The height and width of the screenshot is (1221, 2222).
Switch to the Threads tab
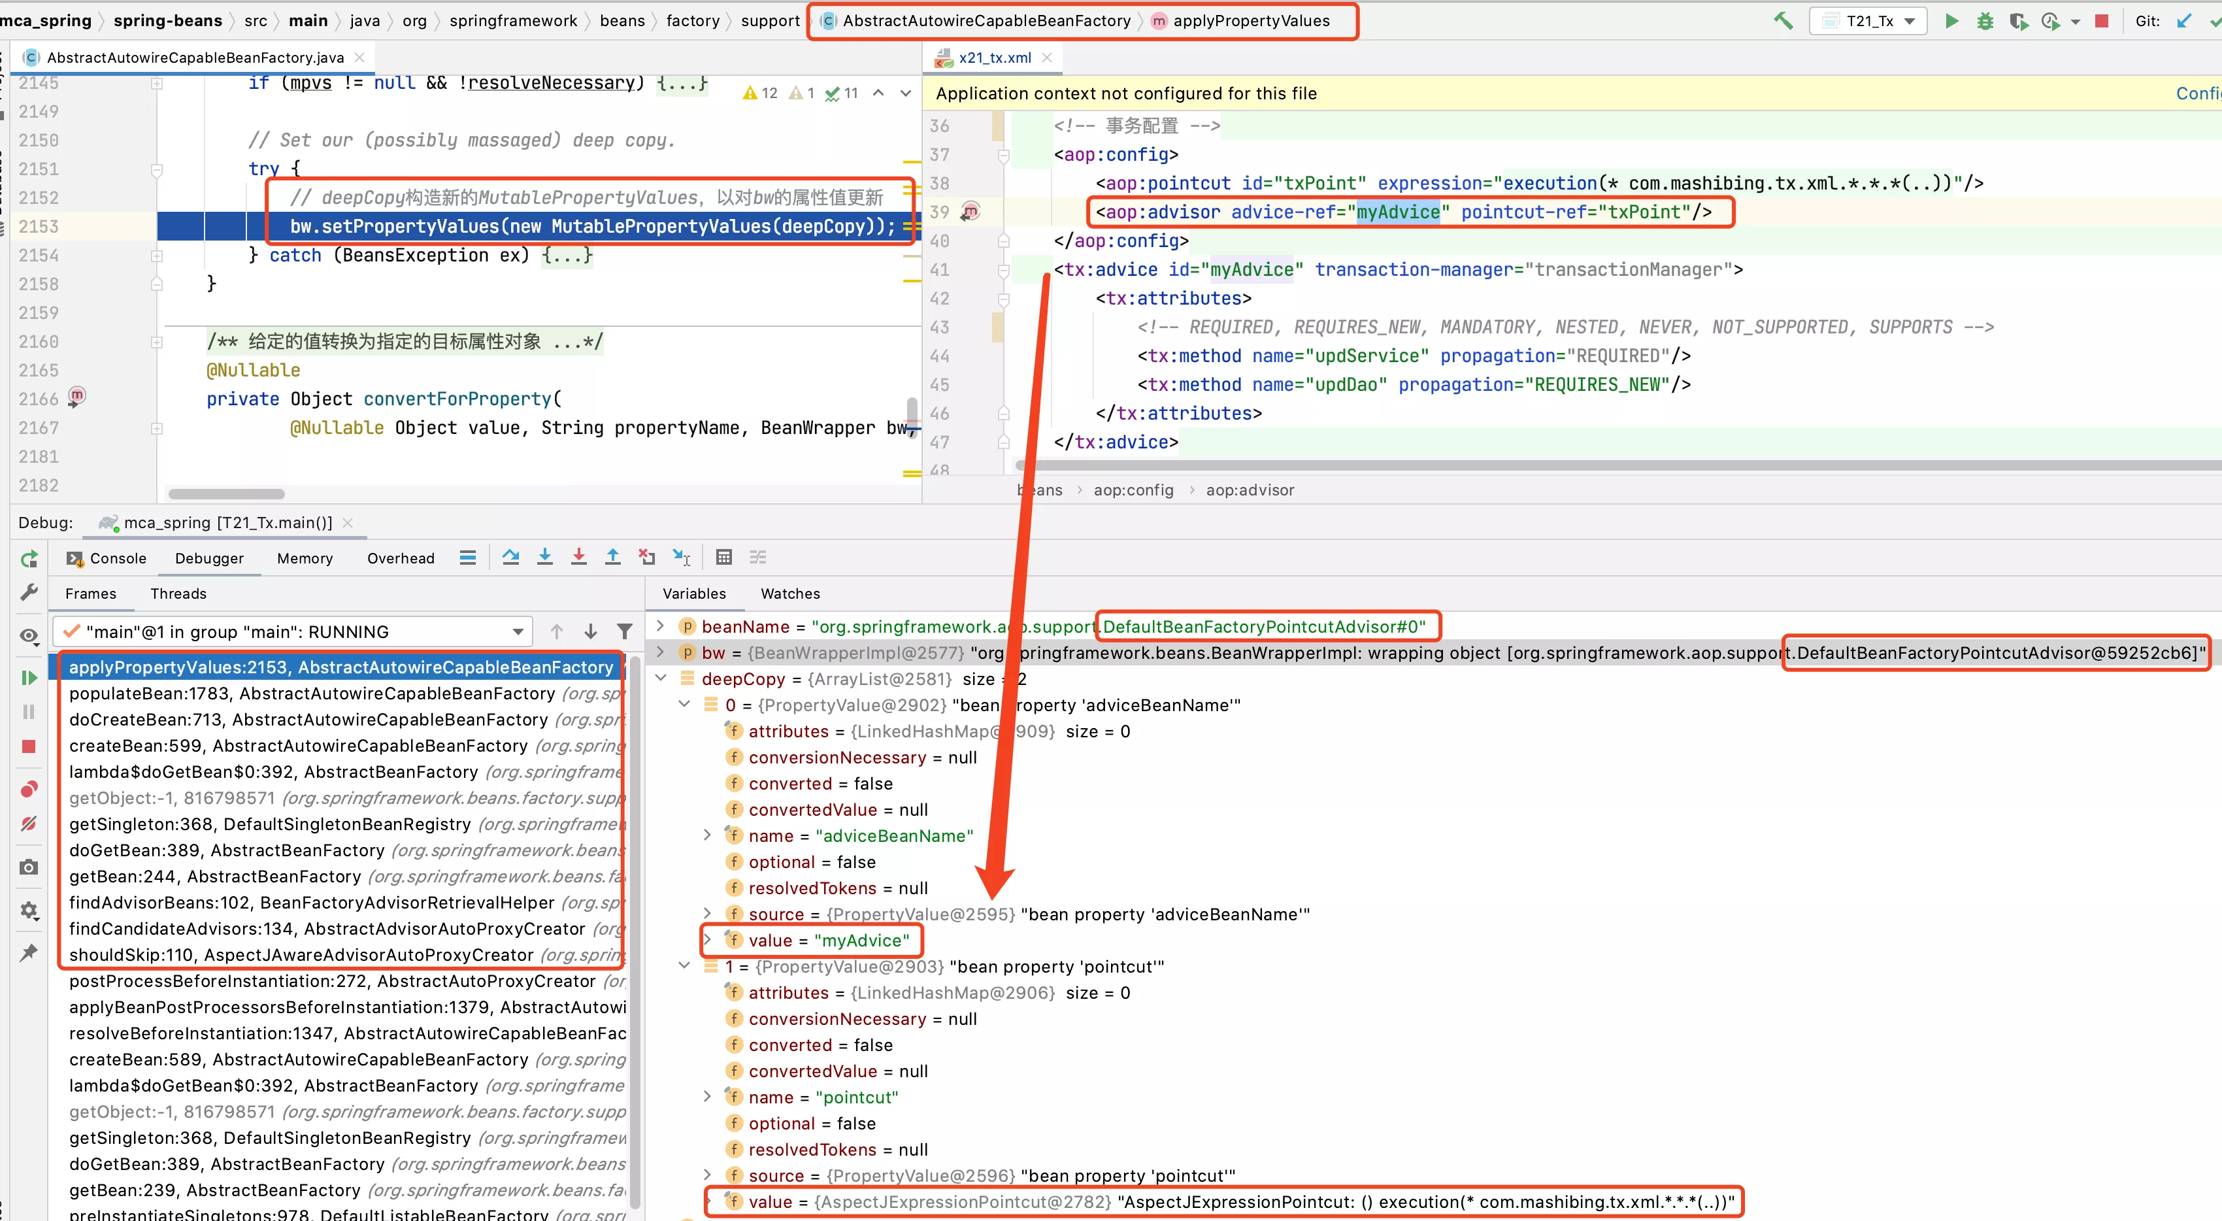pos(178,594)
